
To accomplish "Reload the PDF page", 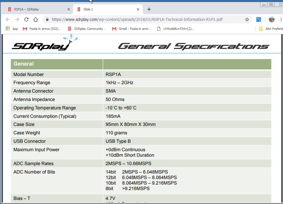I will [26, 19].
